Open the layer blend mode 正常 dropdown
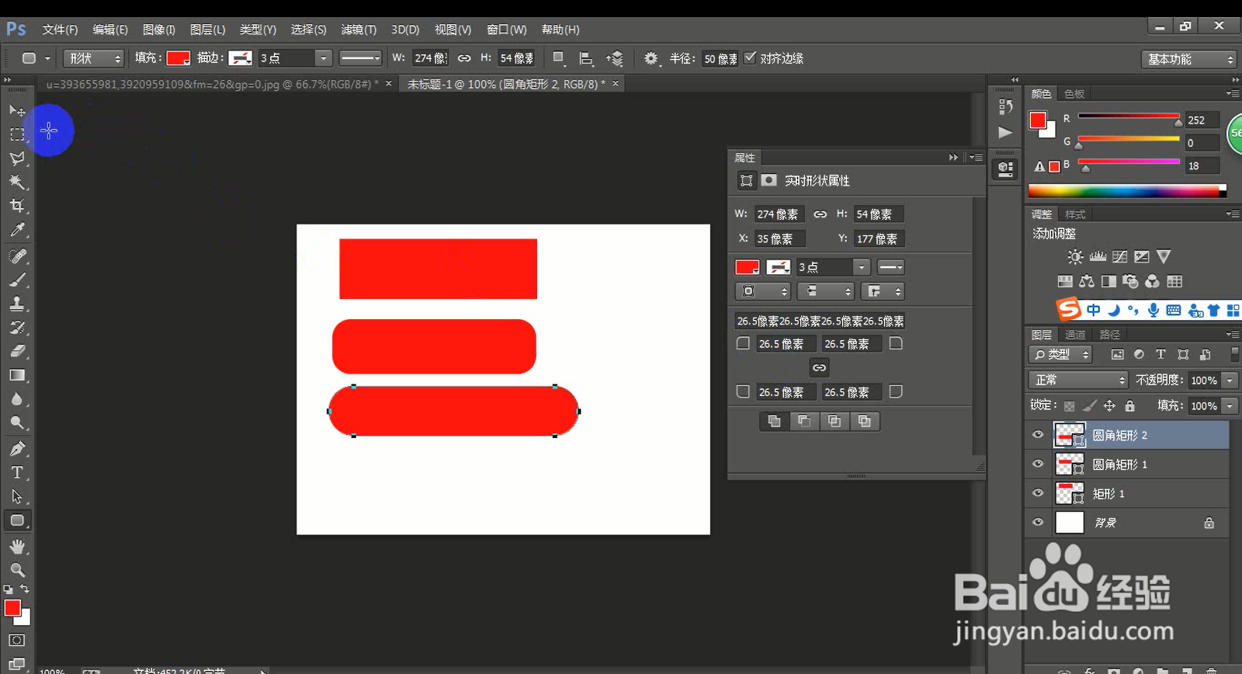Viewport: 1242px width, 674px height. point(1077,380)
